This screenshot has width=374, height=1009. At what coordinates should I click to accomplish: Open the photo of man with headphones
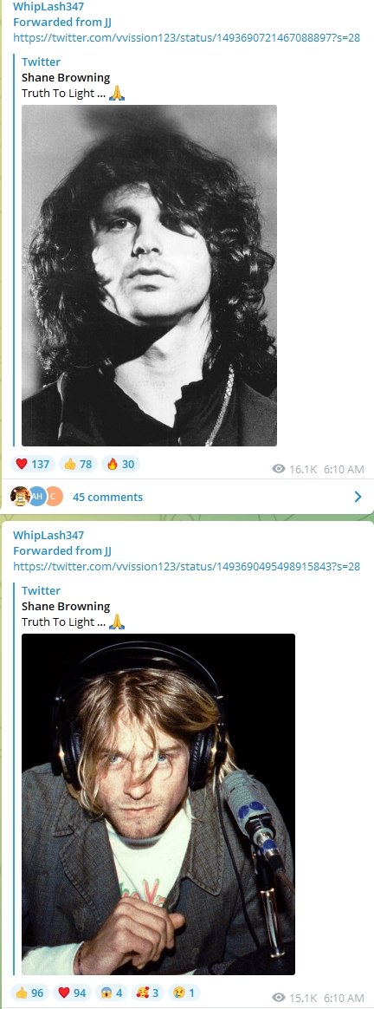point(158,804)
